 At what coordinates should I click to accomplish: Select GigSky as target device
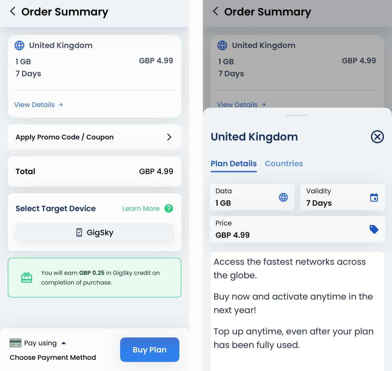pyautogui.click(x=94, y=232)
